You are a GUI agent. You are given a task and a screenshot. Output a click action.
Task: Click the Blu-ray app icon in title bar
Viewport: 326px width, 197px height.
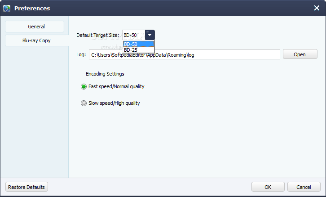coord(7,9)
